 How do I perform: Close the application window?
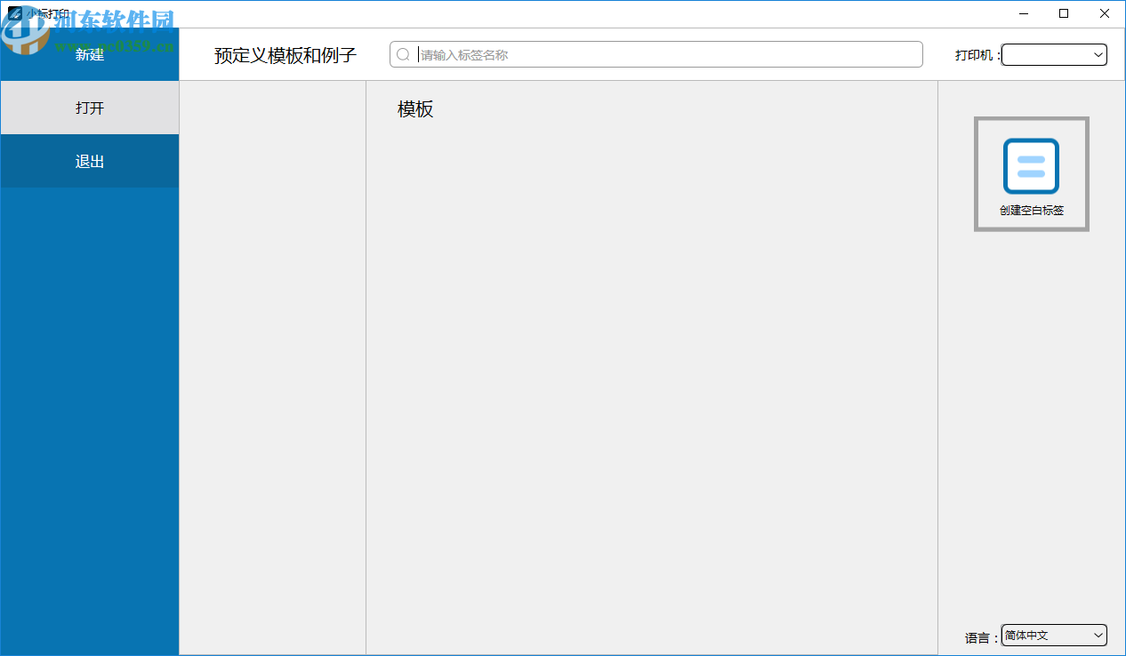1105,13
